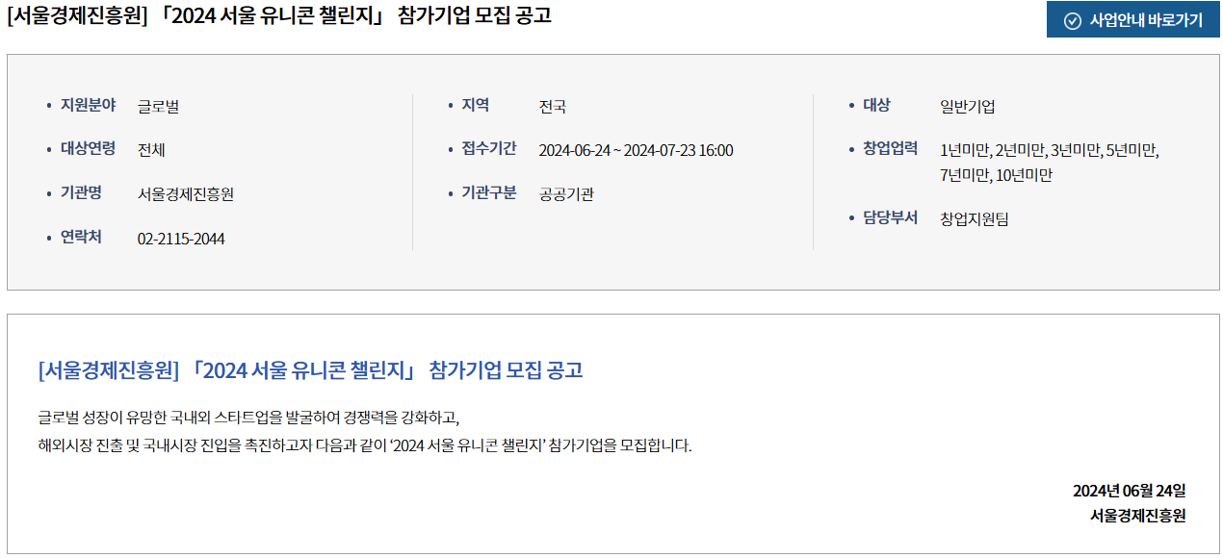This screenshot has width=1223, height=558.
Task: Click the 지역 value 전국
Action: point(553,107)
